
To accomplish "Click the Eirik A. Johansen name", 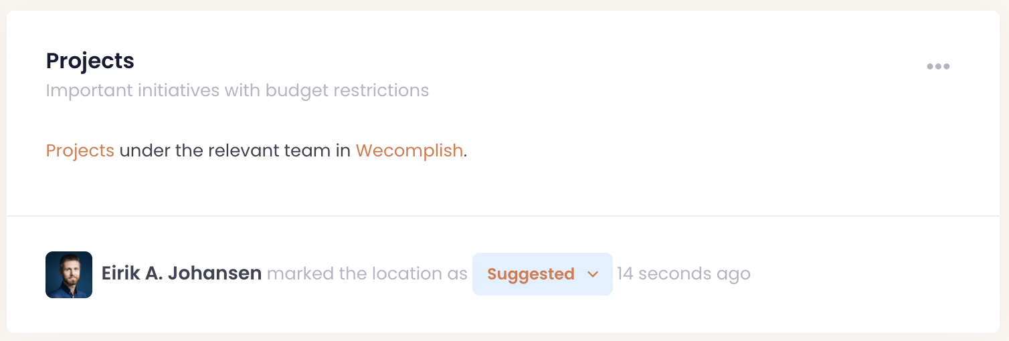I will pos(181,273).
